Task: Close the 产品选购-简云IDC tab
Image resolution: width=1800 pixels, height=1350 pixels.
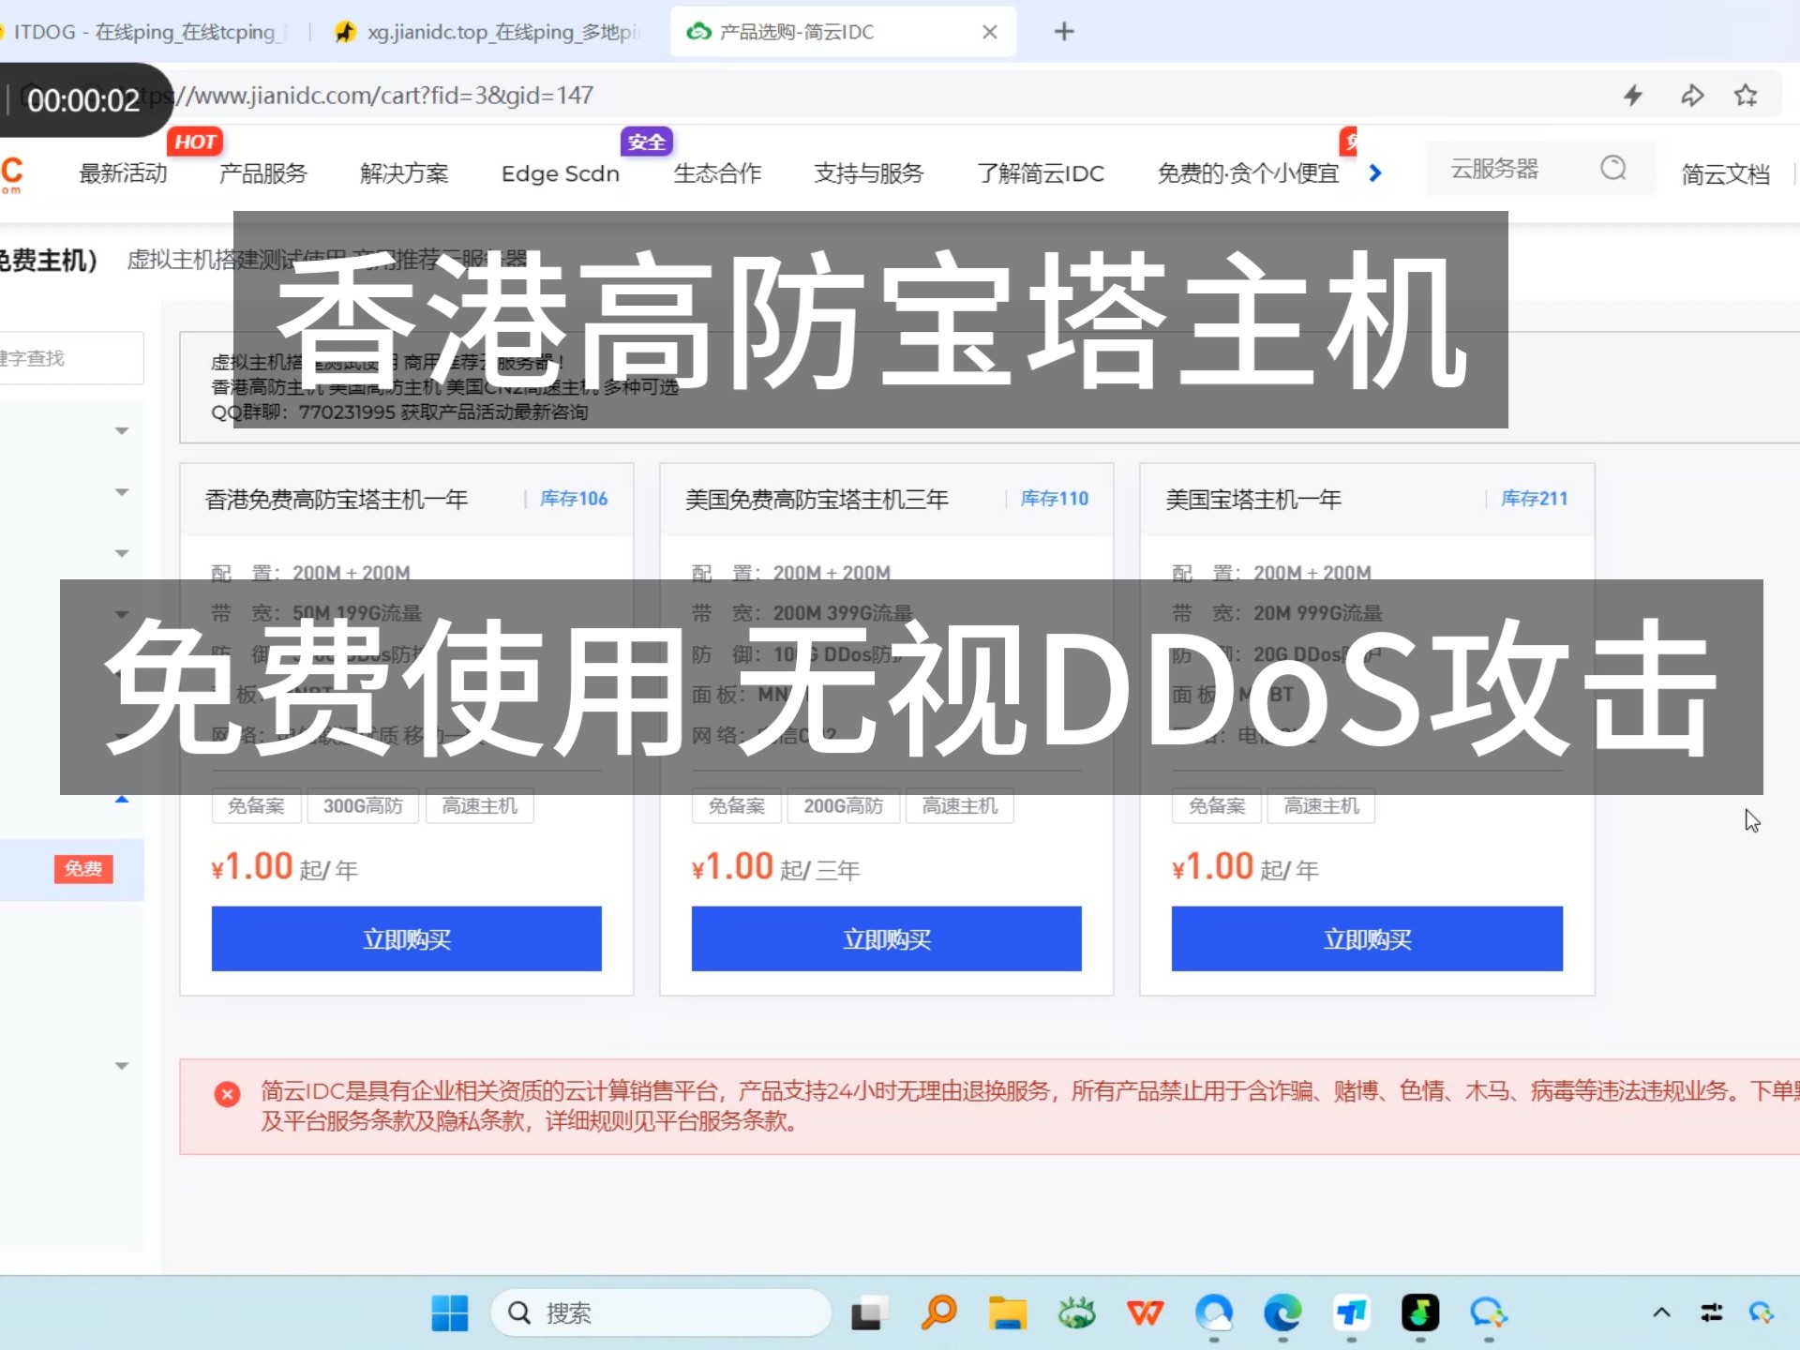Action: (x=989, y=32)
